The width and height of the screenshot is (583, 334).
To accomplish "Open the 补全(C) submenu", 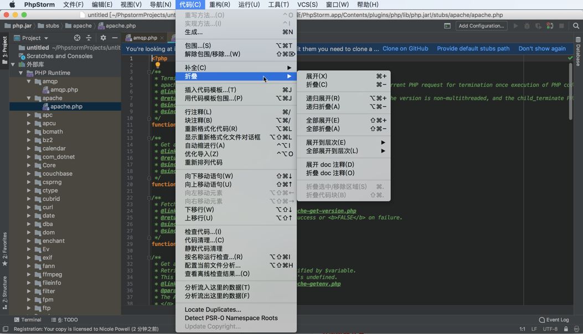I will click(x=236, y=67).
